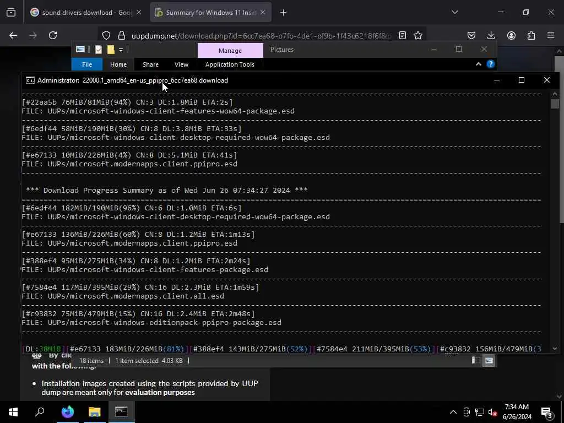Click the command prompt scrollbar thumb
The image size is (564, 423).
click(555, 104)
